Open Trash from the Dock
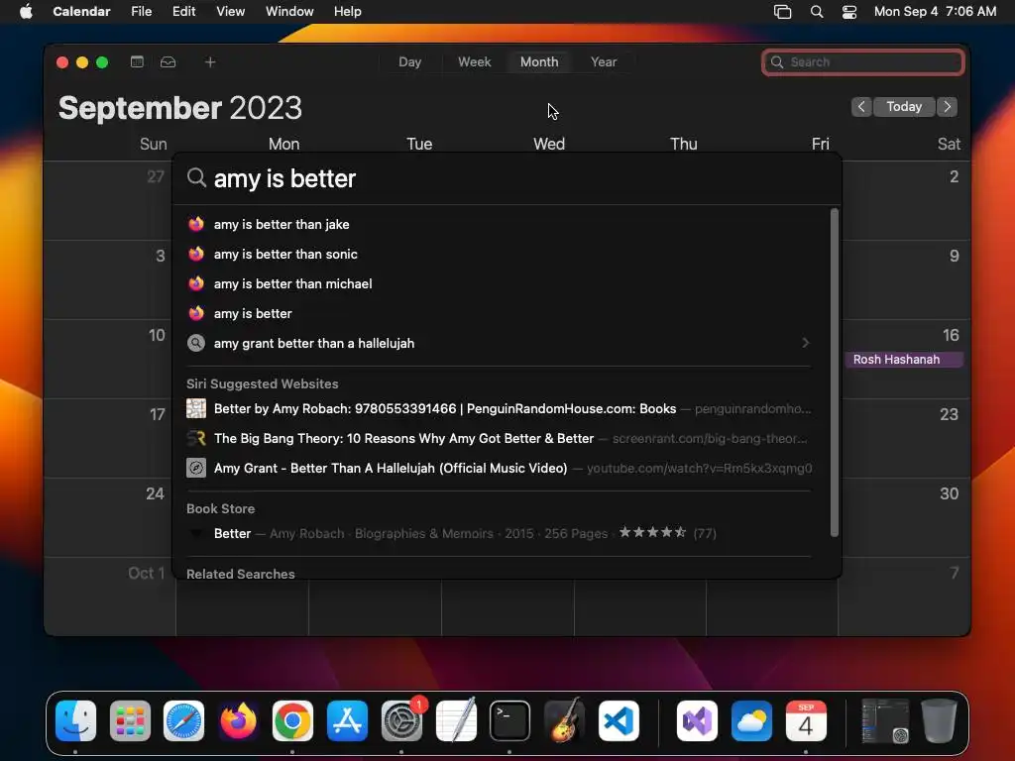 (x=940, y=721)
